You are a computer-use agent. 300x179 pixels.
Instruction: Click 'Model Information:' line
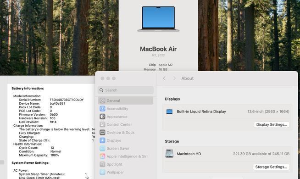[x=28, y=96]
